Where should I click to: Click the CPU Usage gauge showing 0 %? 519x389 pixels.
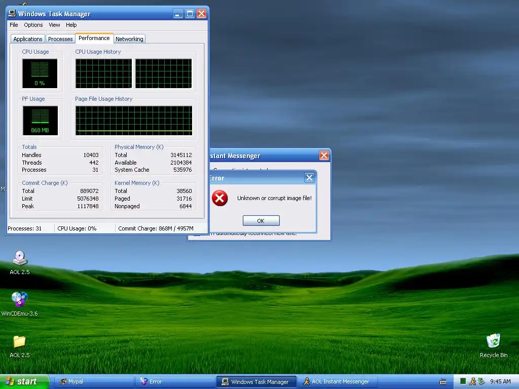[40, 73]
